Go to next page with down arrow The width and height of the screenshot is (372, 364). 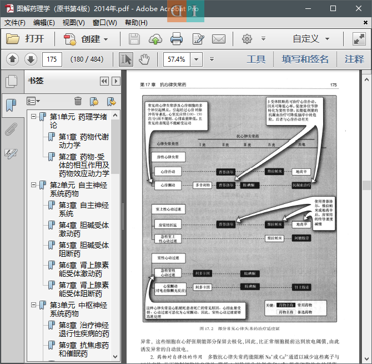click(31, 59)
